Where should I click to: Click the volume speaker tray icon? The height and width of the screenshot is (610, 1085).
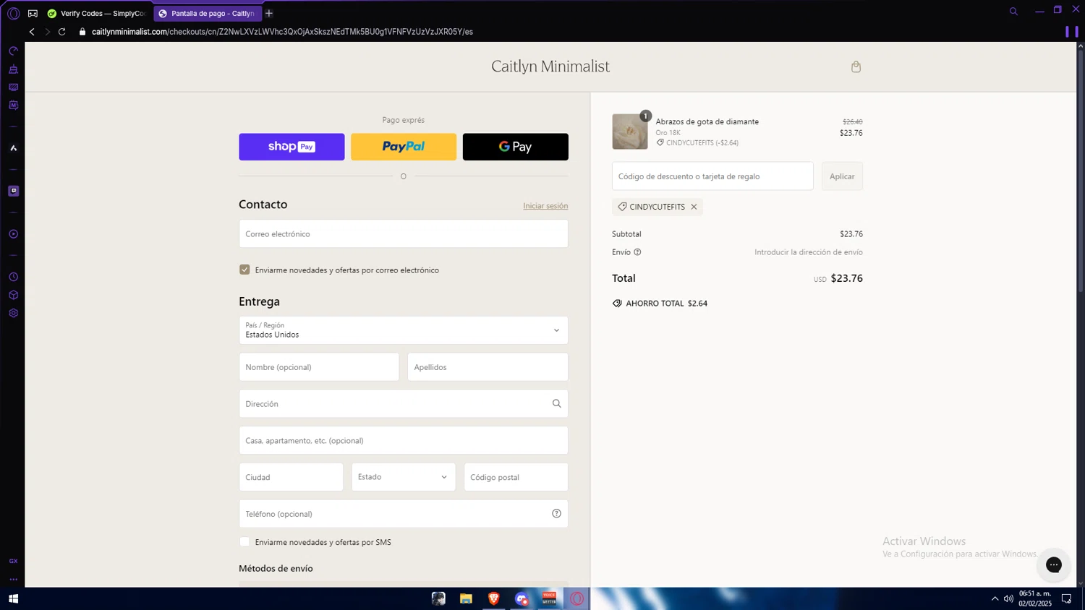tap(1008, 598)
